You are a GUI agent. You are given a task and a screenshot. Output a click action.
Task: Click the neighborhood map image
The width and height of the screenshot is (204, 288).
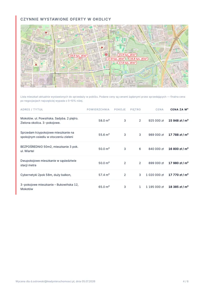coord(104,56)
